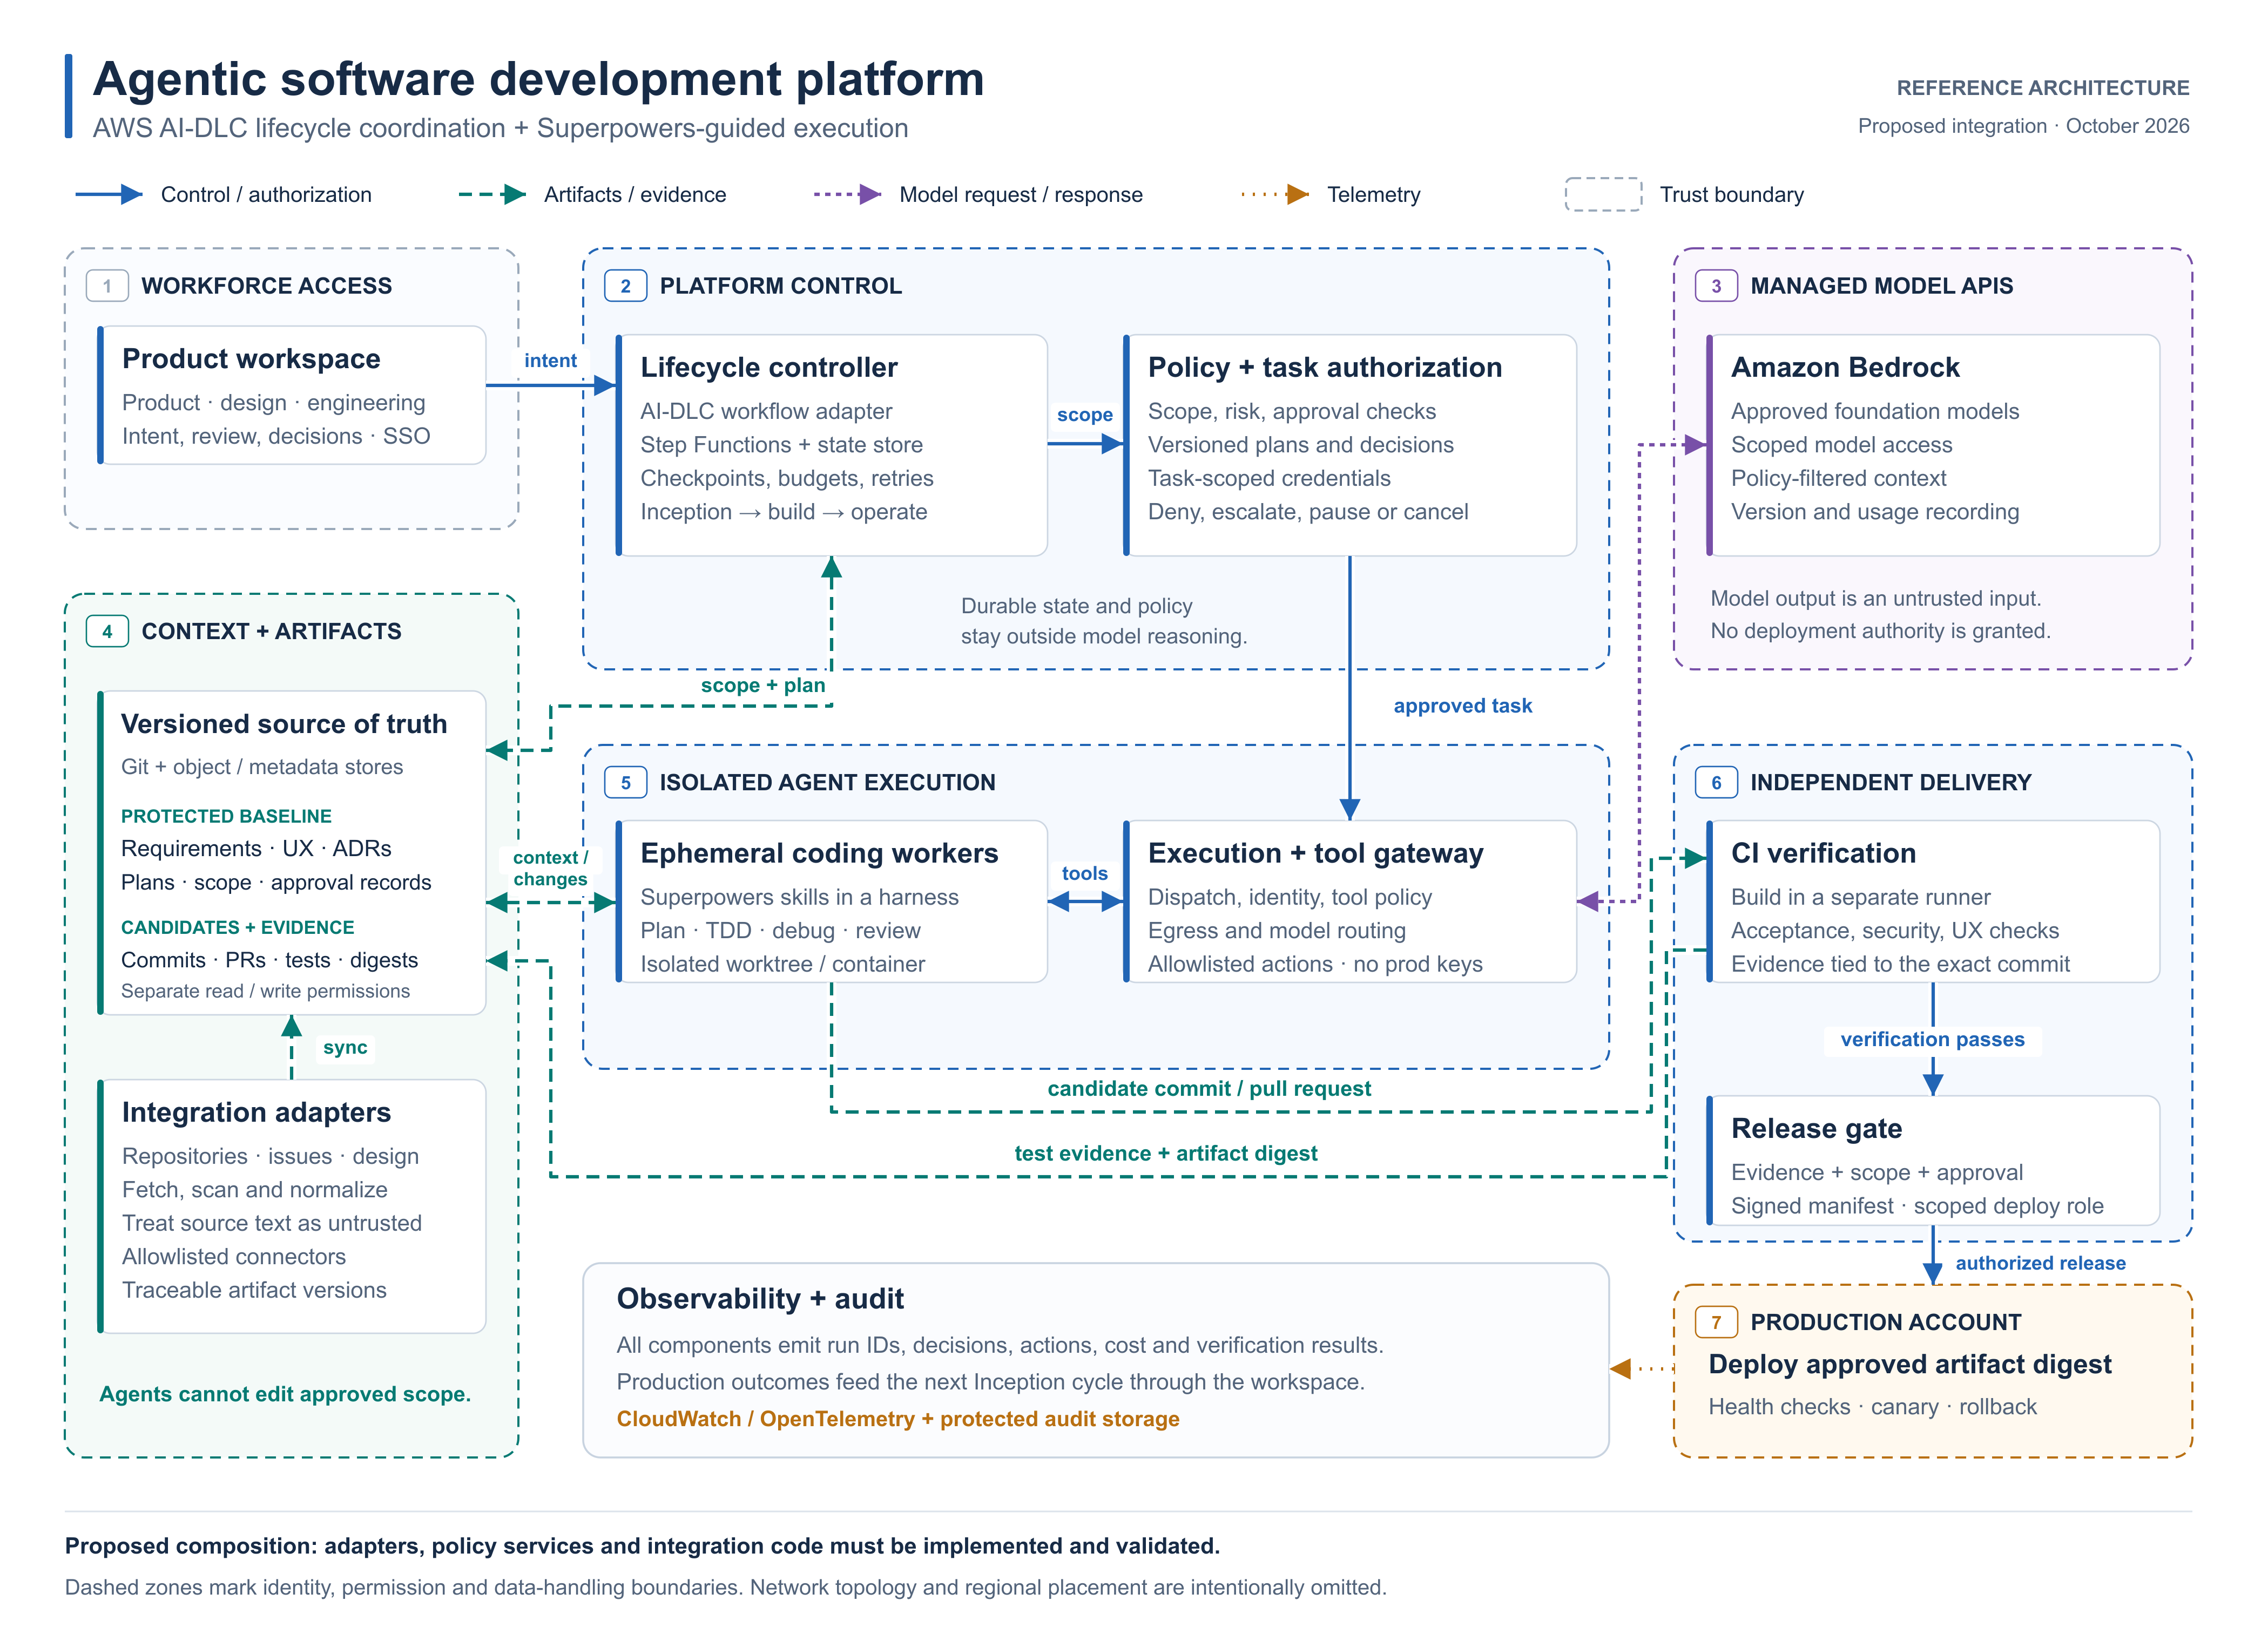Click the 'verification passes' label
The width and height of the screenshot is (2268, 1641).
(x=1932, y=1039)
